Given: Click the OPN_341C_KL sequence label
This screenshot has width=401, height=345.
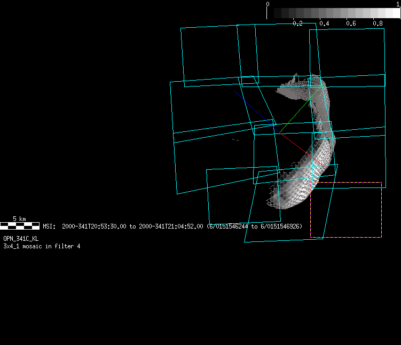Looking at the screenshot, I should click(x=21, y=239).
